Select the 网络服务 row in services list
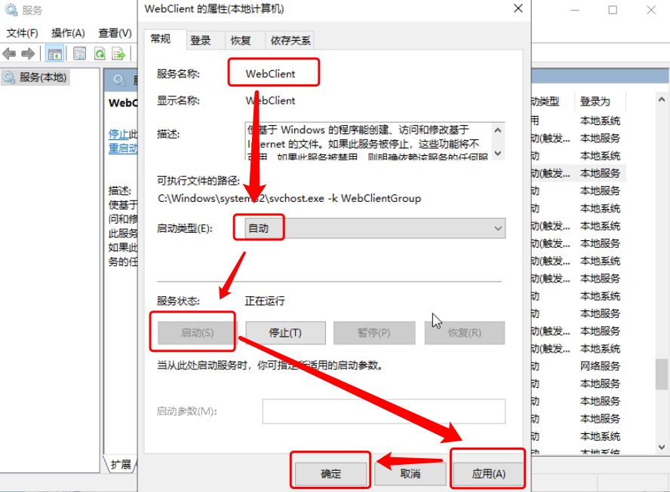 click(600, 366)
